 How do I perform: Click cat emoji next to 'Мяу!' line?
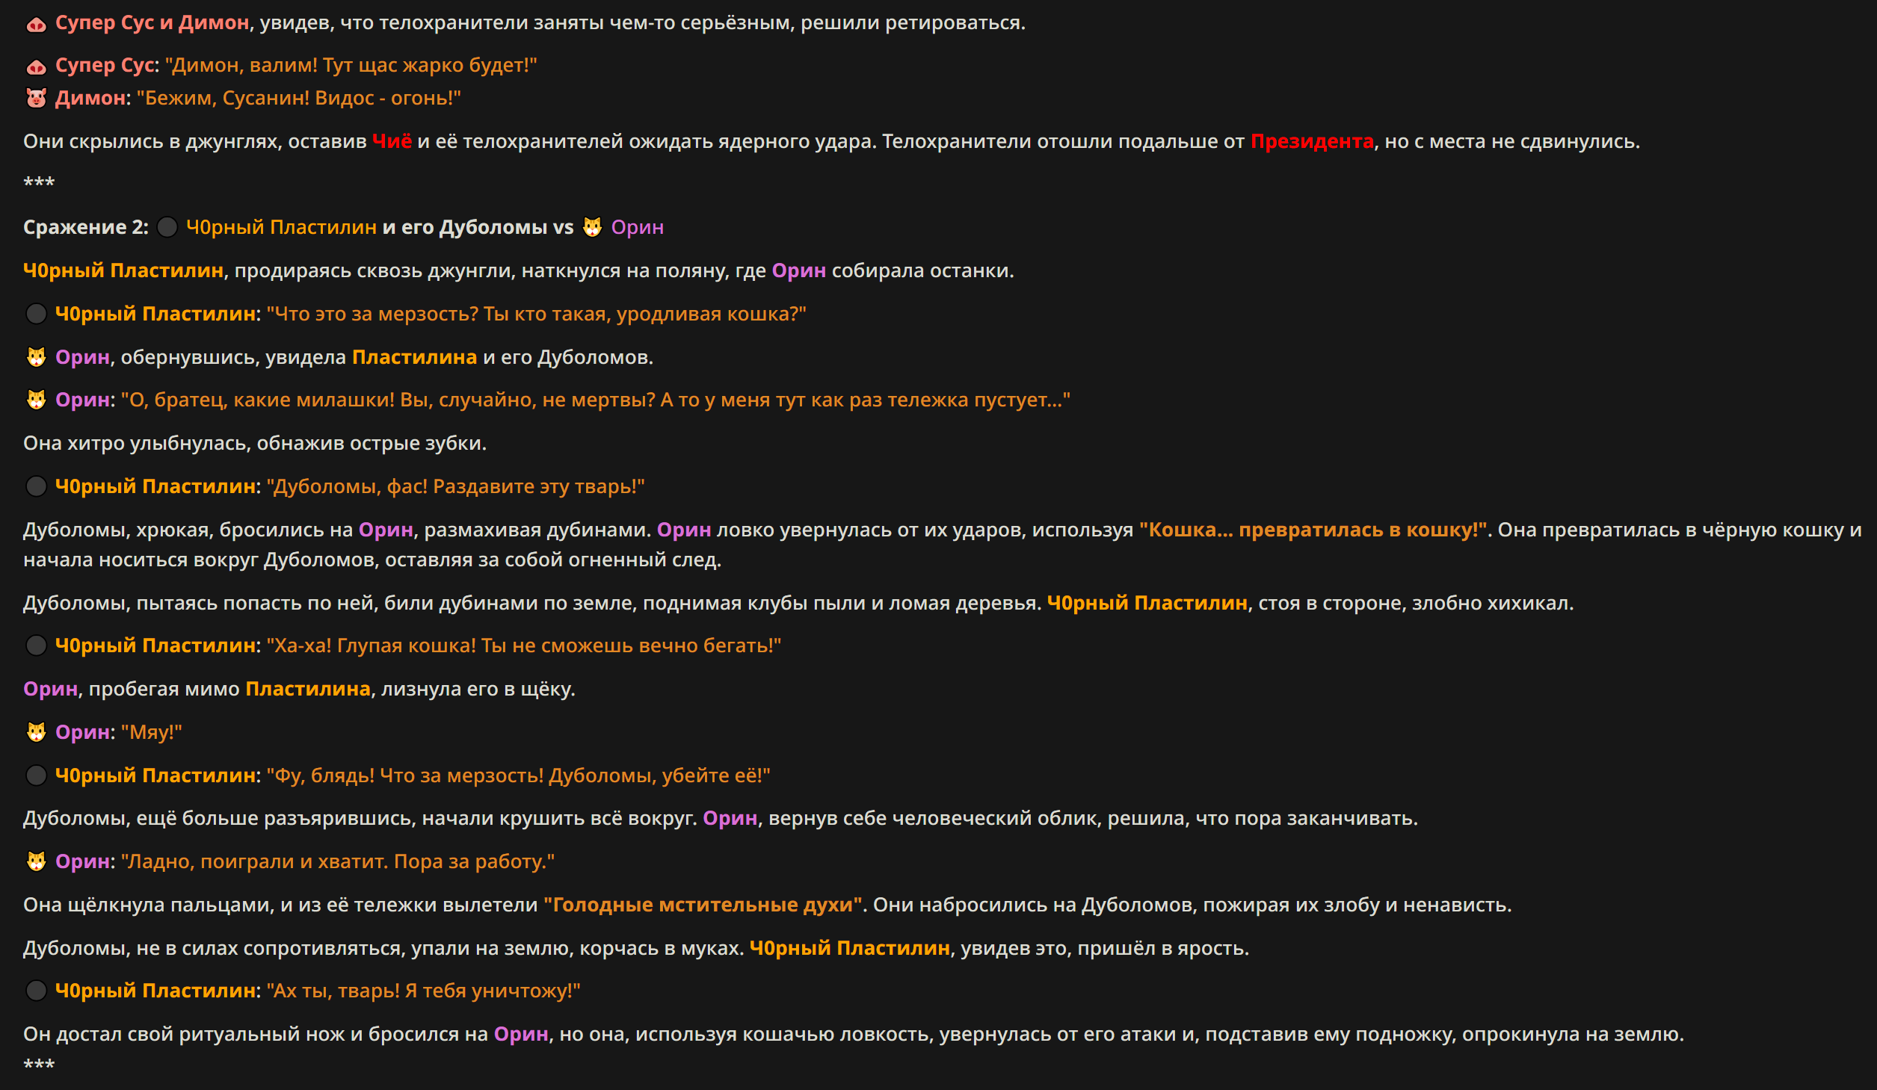point(36,732)
